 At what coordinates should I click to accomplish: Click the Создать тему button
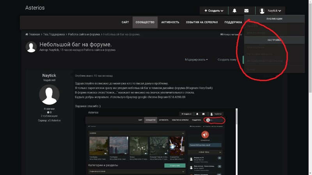(x=227, y=60)
